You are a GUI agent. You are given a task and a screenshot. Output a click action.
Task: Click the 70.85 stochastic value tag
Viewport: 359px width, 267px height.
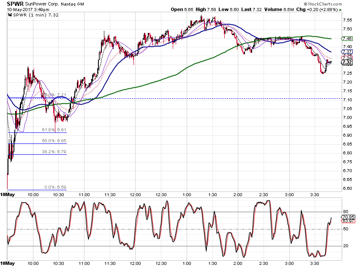point(348,217)
